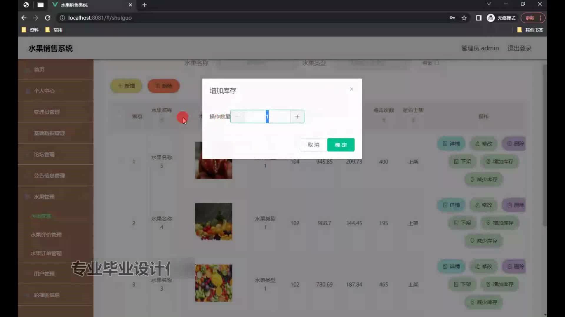Click browser back arrow
565x317 pixels.
(x=24, y=18)
